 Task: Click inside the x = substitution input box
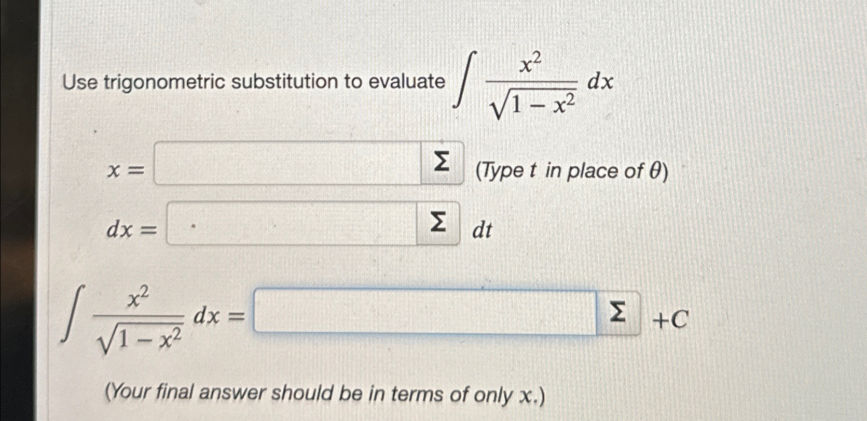point(285,163)
